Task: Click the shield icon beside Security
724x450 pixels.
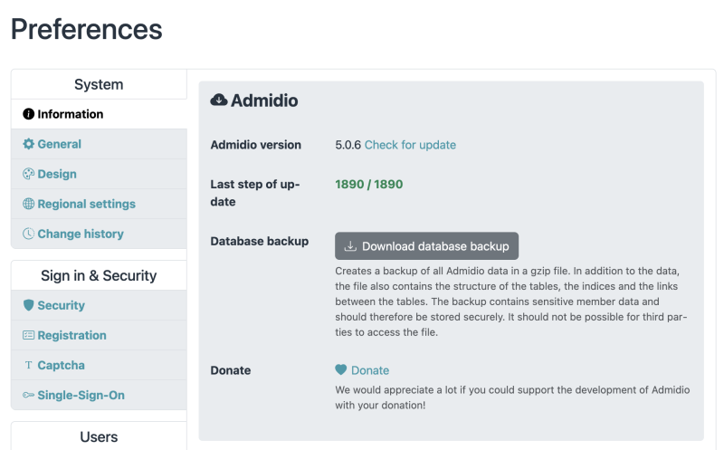Action: point(29,305)
